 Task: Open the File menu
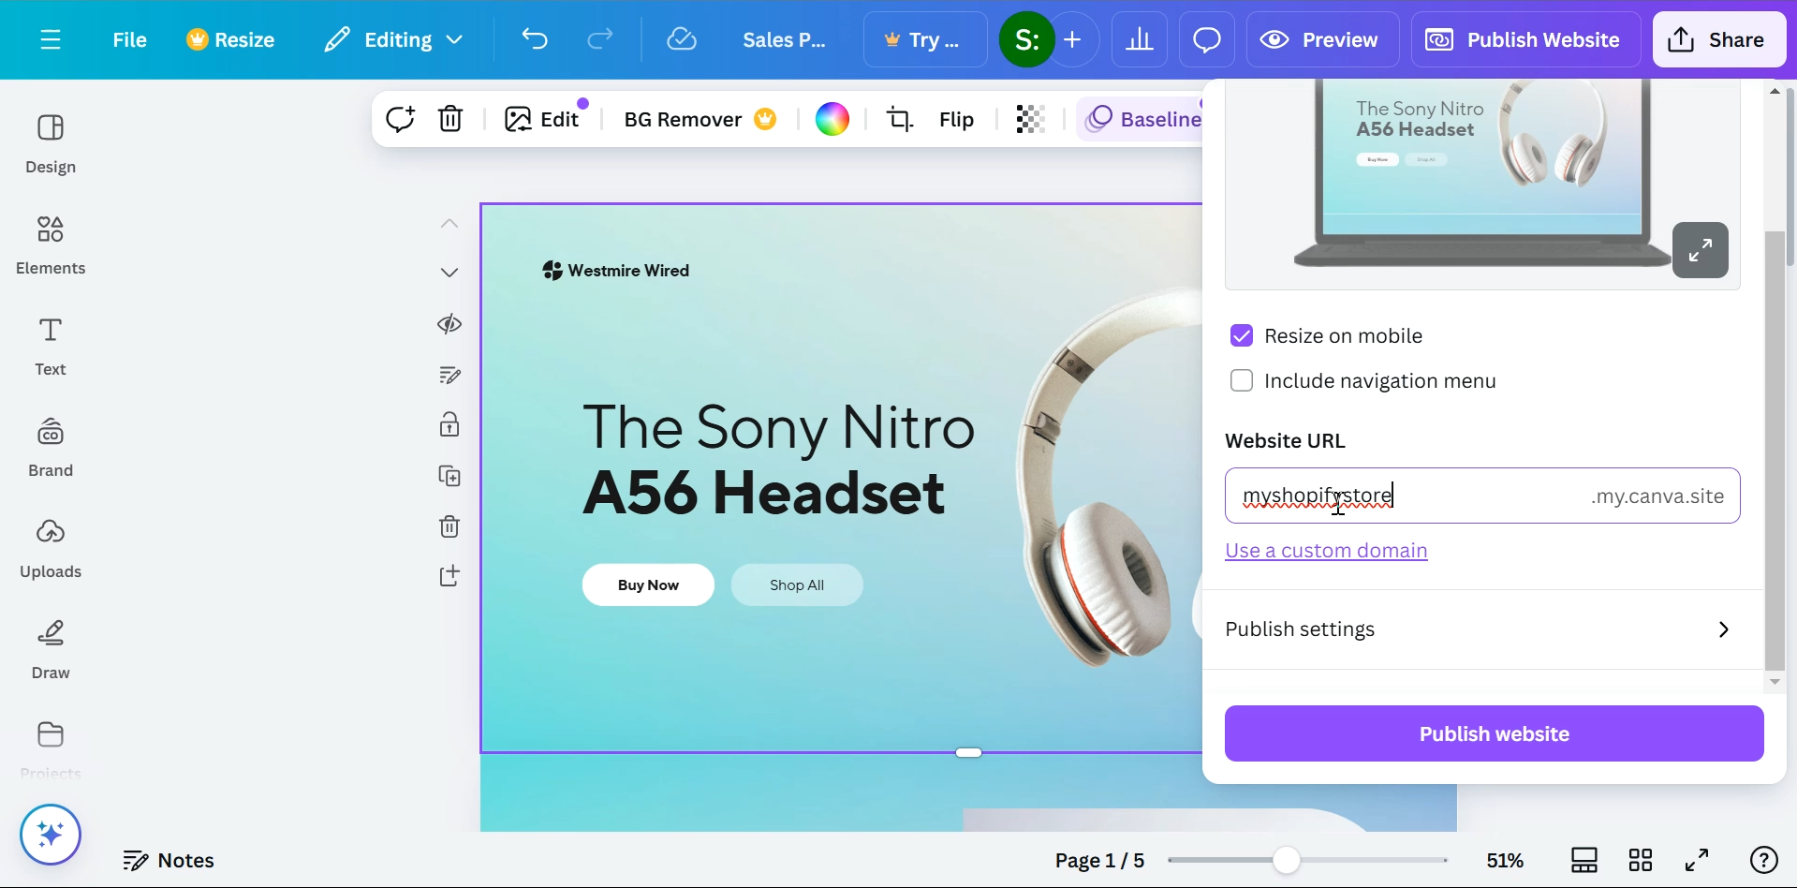pos(129,39)
